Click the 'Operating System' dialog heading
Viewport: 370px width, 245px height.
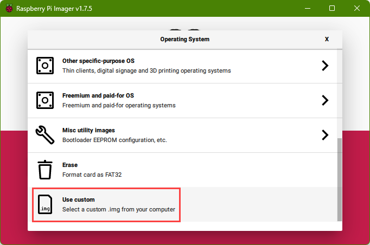point(185,39)
